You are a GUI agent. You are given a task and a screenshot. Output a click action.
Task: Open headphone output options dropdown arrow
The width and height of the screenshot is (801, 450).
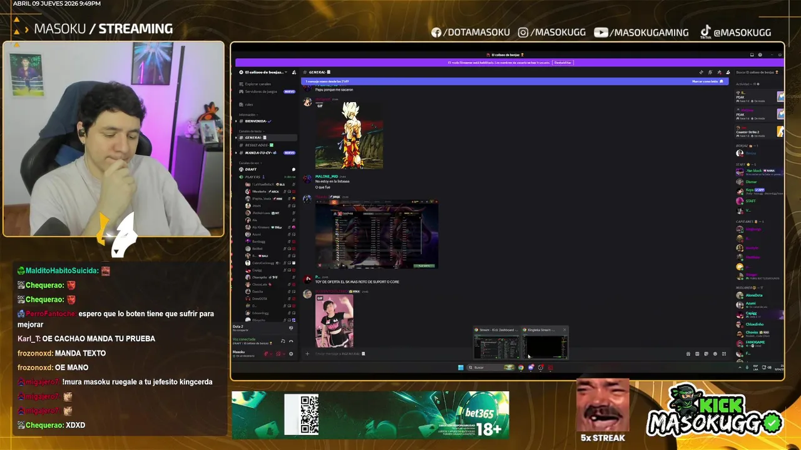[x=283, y=354]
